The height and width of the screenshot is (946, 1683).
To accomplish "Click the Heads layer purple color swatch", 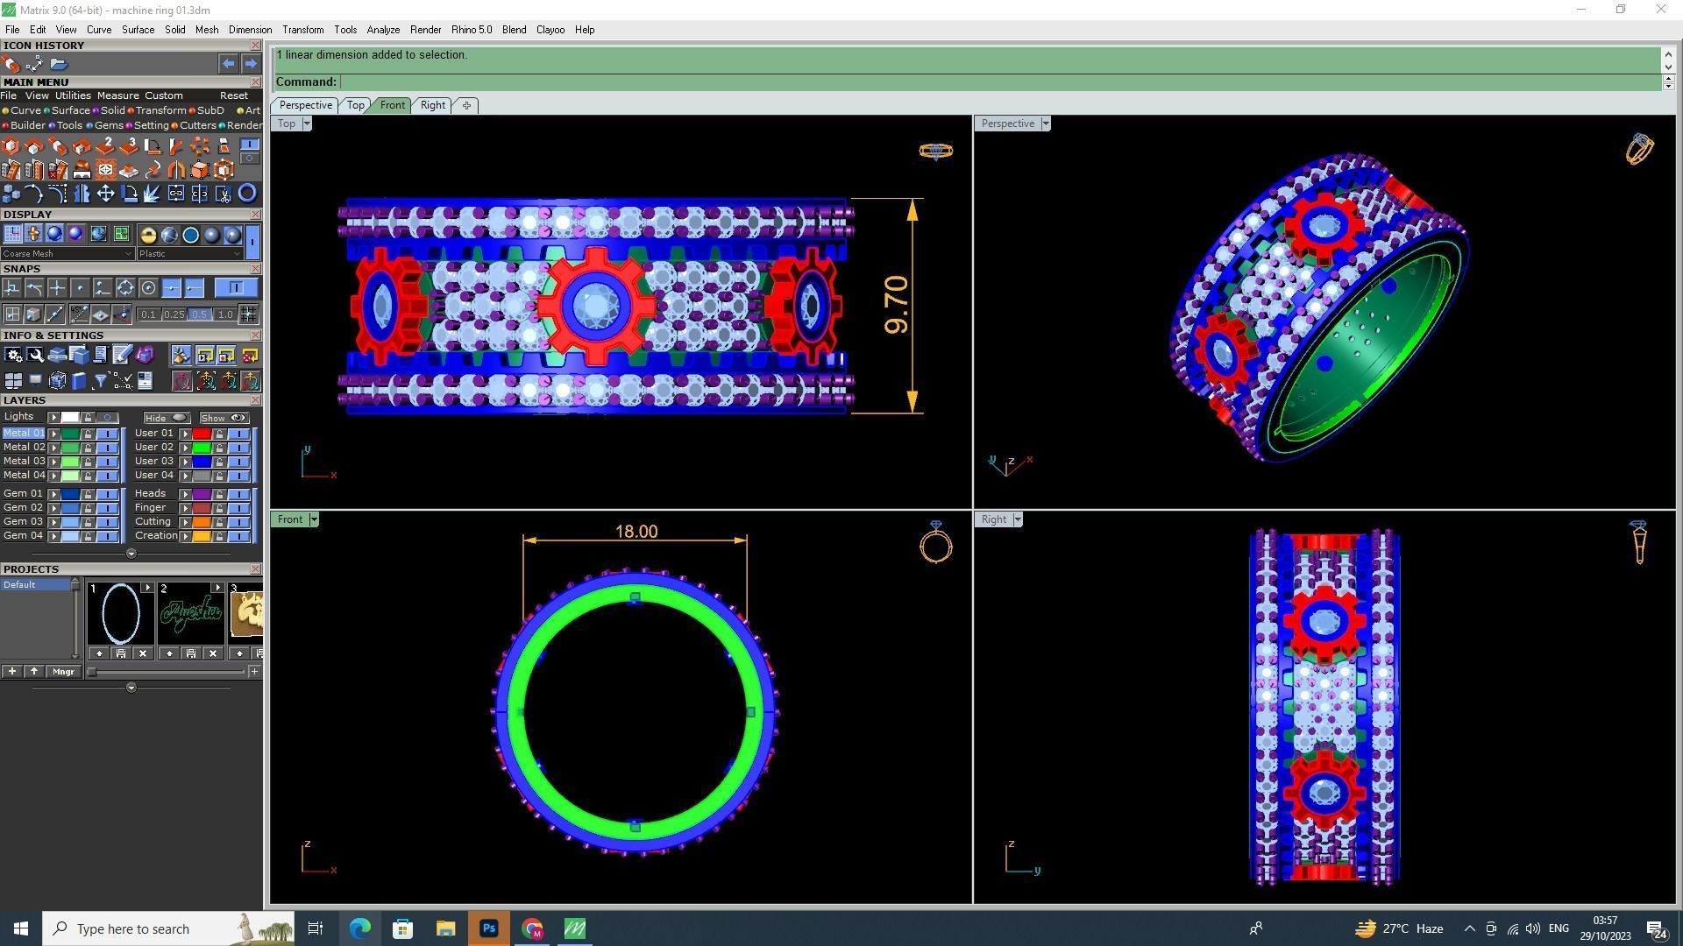I will pyautogui.click(x=202, y=494).
